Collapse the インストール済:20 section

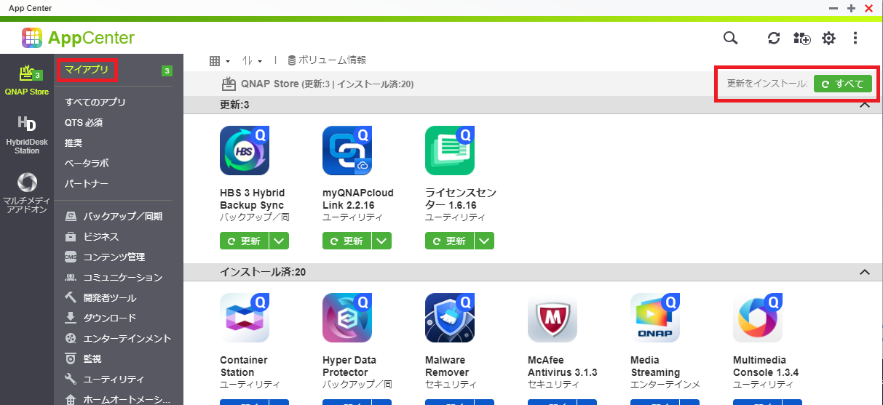coord(865,273)
